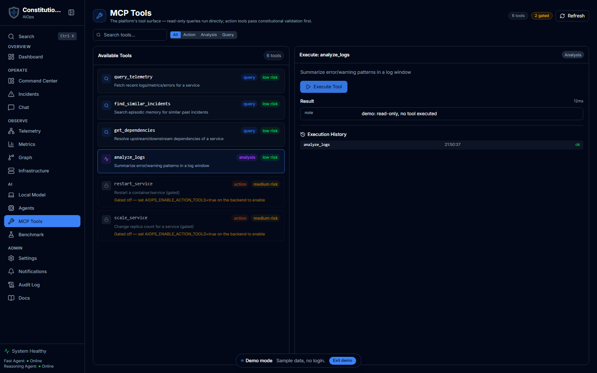Open the Chat section
Viewport: 597px width, 373px height.
(x=42, y=107)
